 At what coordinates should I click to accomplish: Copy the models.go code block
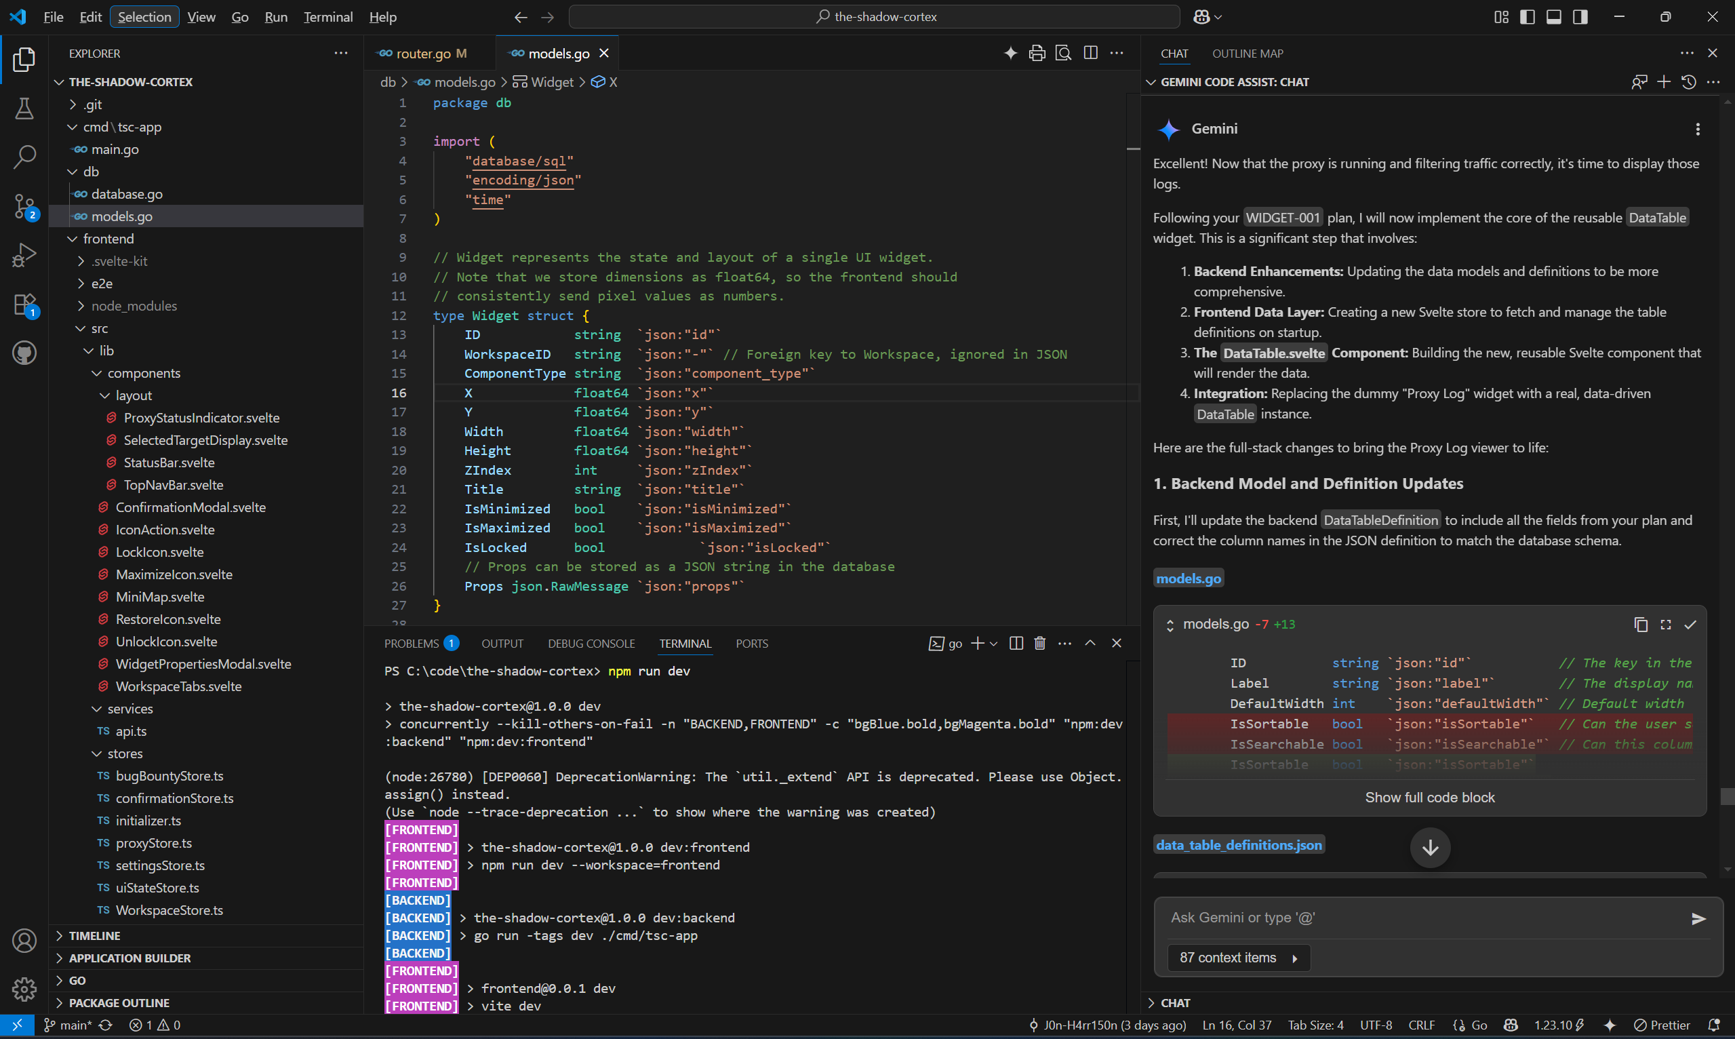click(x=1641, y=625)
